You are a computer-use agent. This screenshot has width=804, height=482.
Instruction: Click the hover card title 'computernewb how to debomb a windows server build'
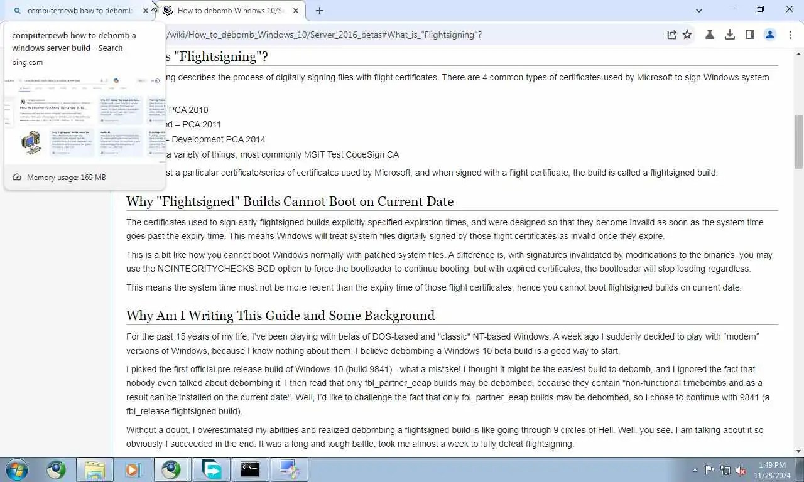73,41
